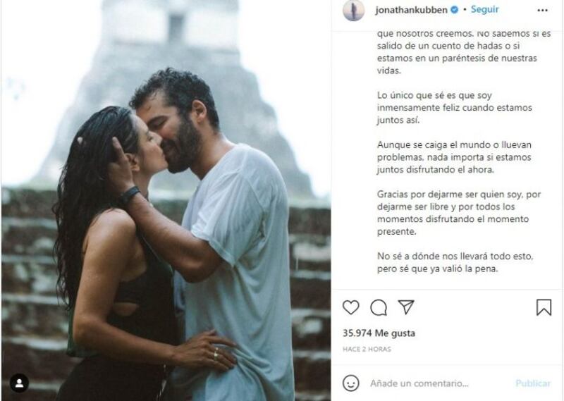Viewport: 564px width, 401px height.
Task: Click the caption paragraph 'Aunque se caiga el mundo'
Action: coord(454,157)
